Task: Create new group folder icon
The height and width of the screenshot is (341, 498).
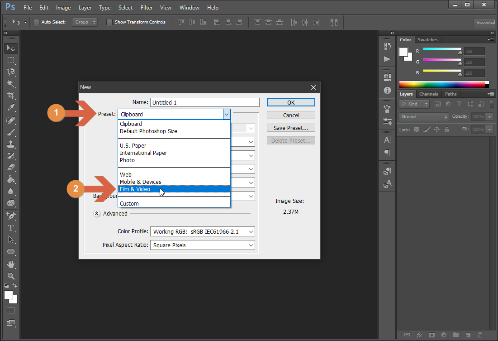Action: [x=456, y=335]
